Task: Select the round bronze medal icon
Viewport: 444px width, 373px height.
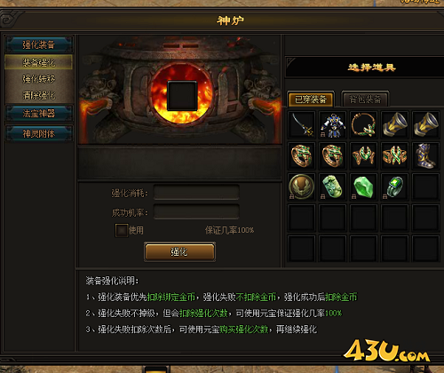Action: point(302,186)
